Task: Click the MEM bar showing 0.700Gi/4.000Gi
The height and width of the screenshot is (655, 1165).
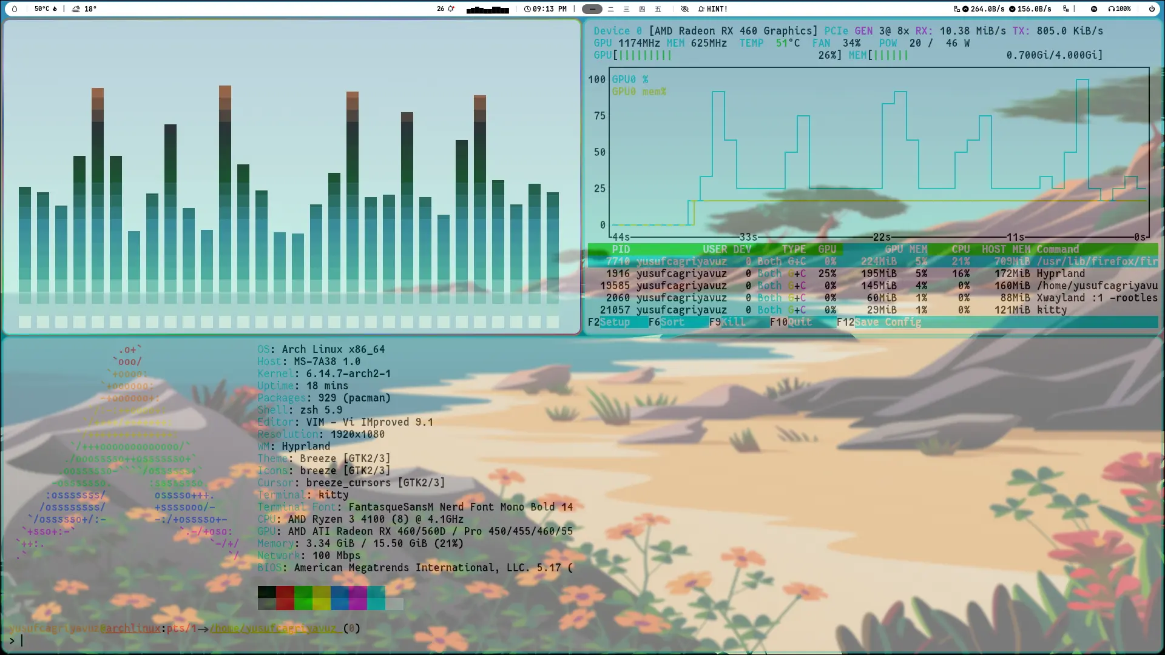Action: (976, 55)
